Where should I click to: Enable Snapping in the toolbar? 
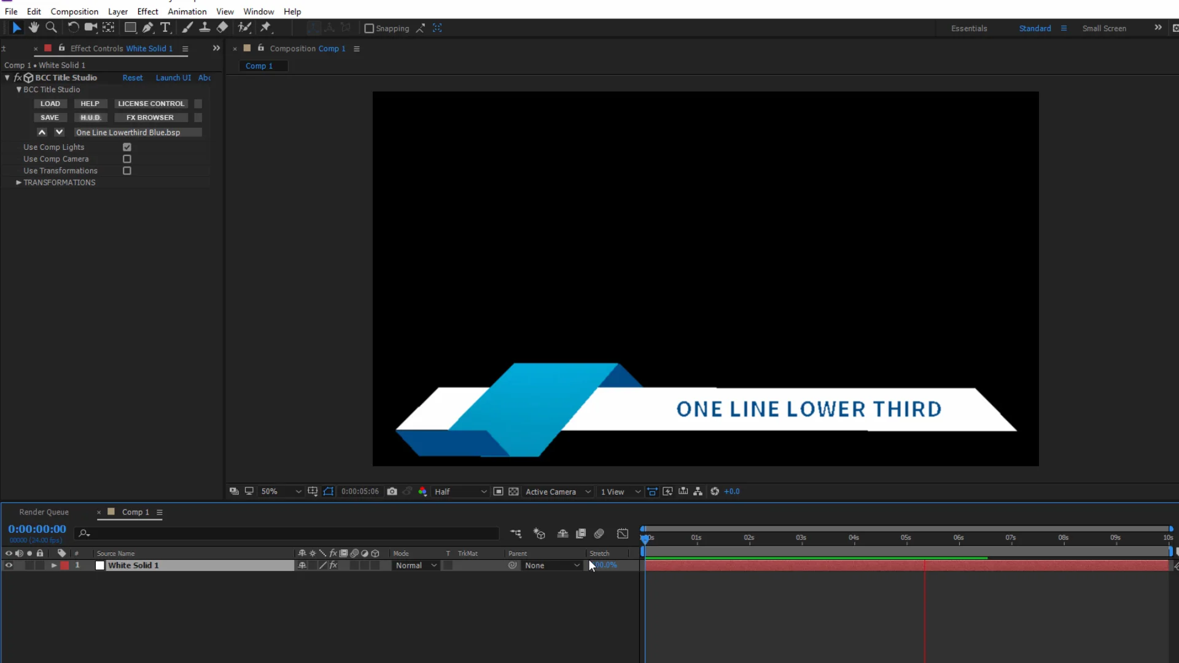[x=370, y=28]
